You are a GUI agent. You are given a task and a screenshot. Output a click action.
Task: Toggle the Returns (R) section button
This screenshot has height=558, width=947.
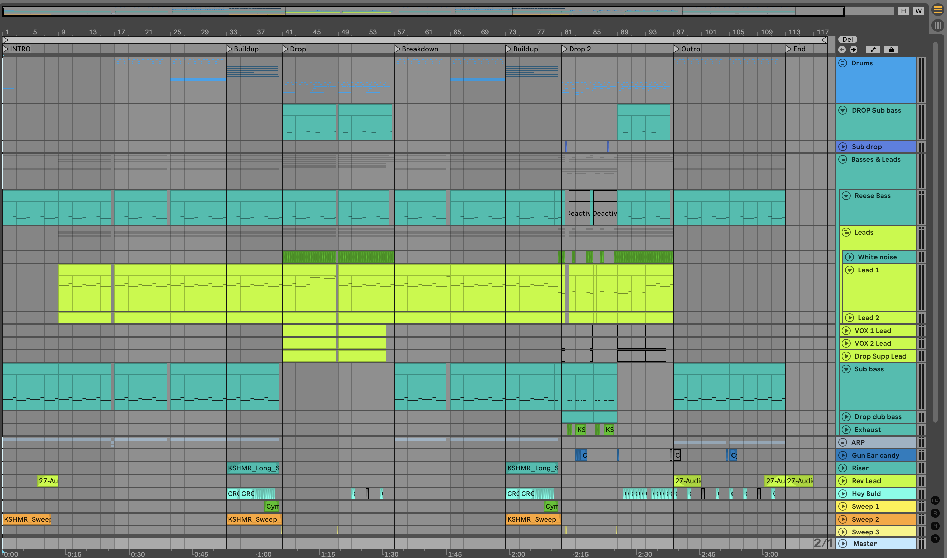(935, 513)
